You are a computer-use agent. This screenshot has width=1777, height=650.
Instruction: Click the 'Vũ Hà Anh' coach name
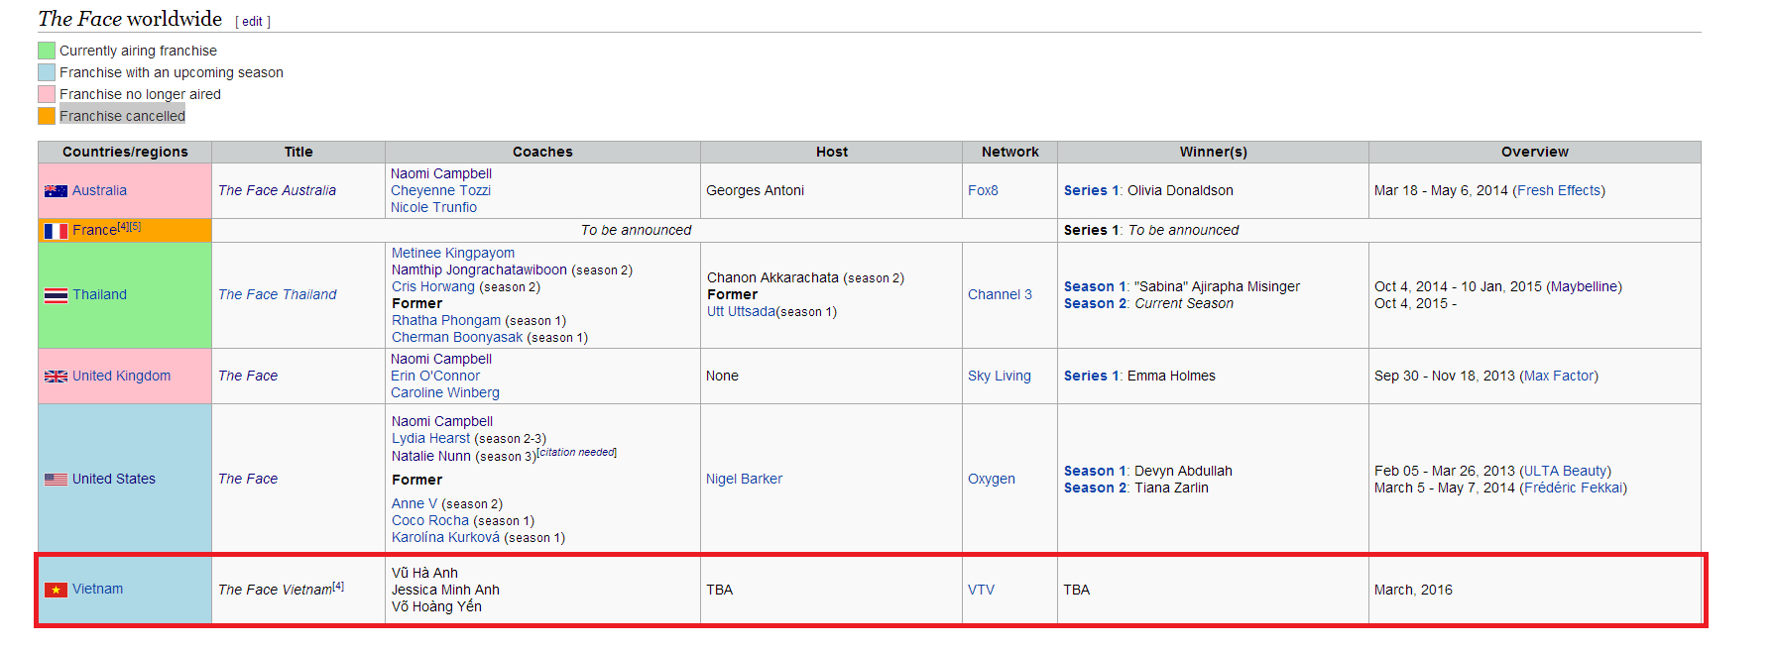click(x=424, y=573)
